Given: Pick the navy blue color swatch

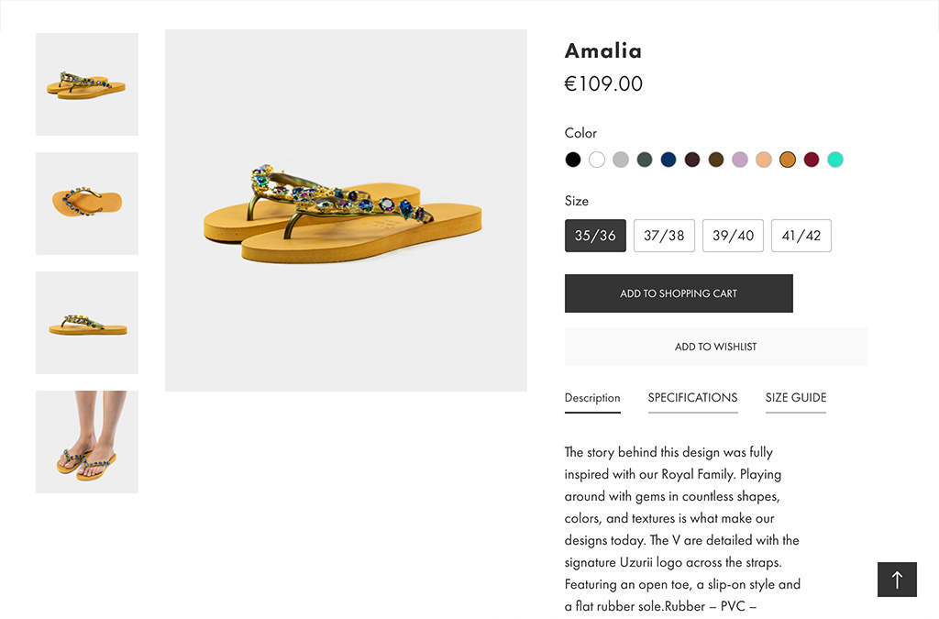Looking at the screenshot, I should 668,160.
